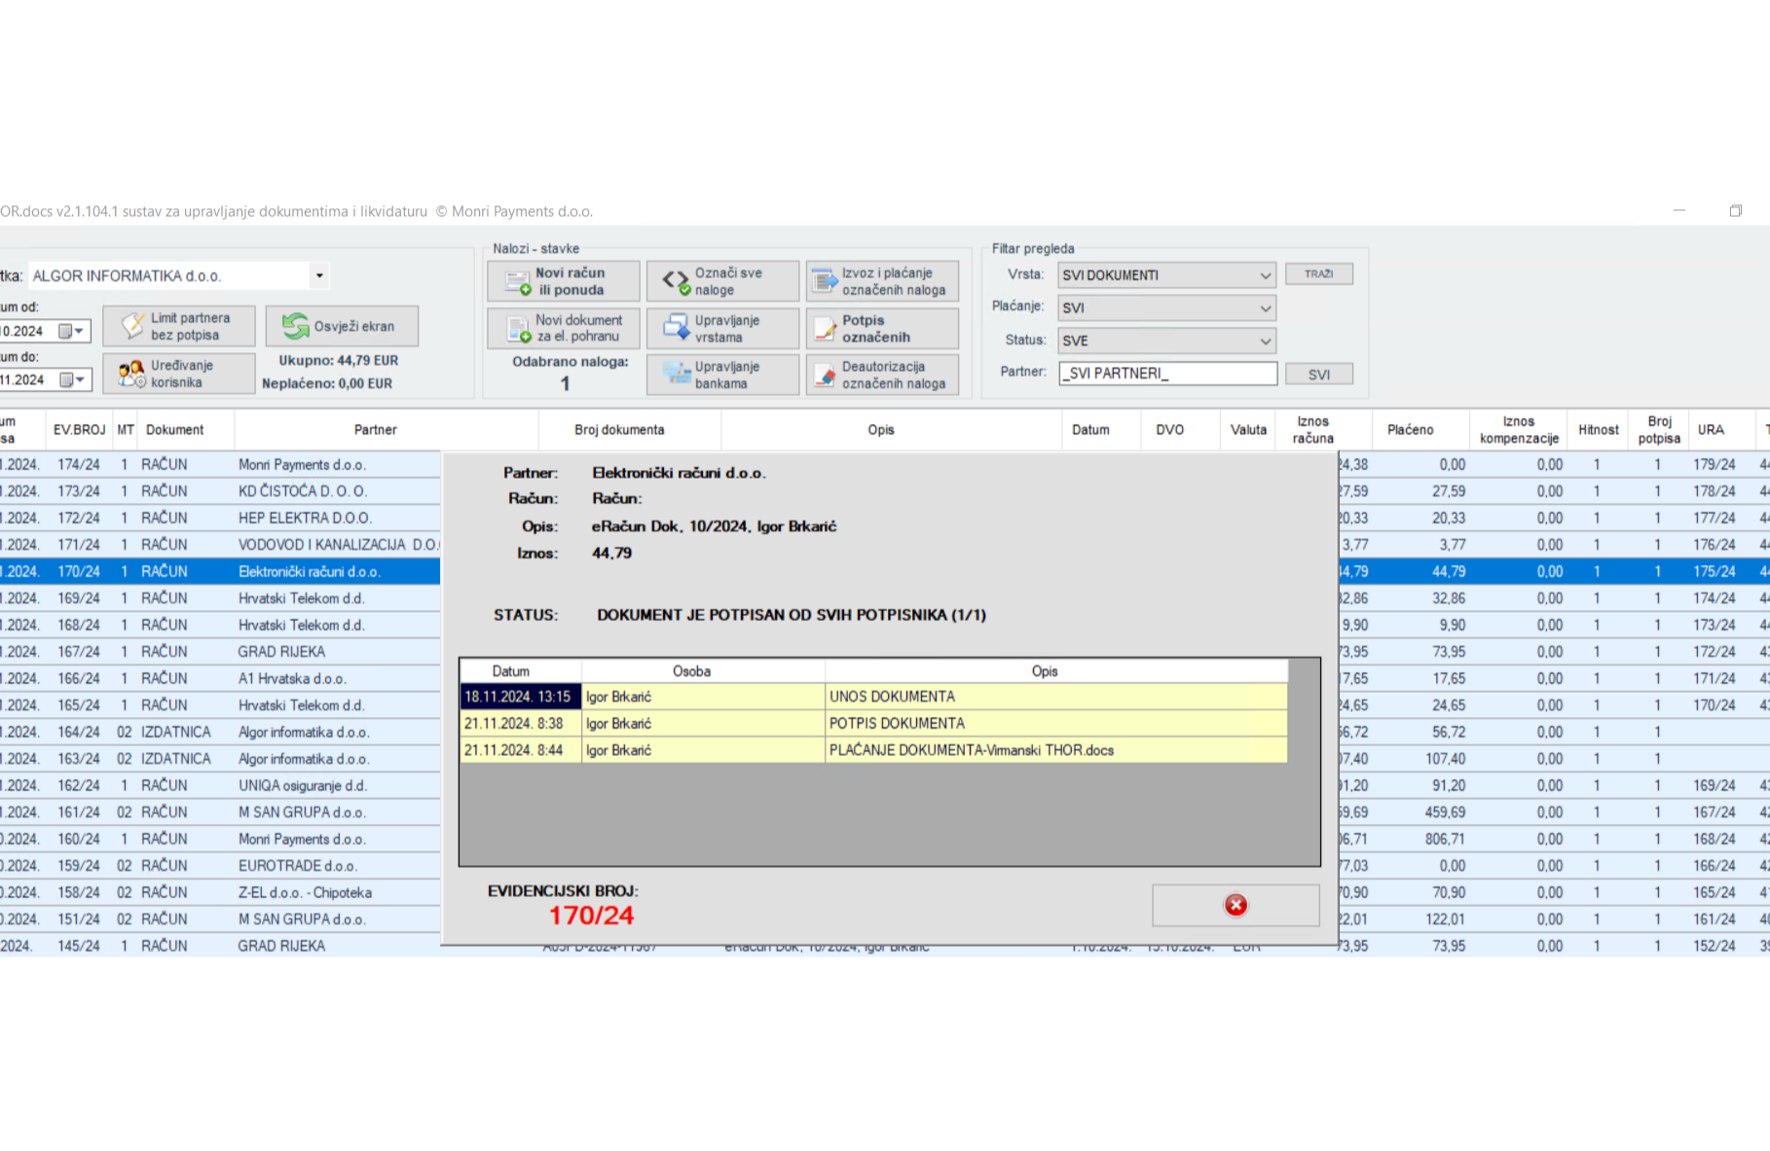Expand the Status dropdown (SVE)

tap(1265, 342)
